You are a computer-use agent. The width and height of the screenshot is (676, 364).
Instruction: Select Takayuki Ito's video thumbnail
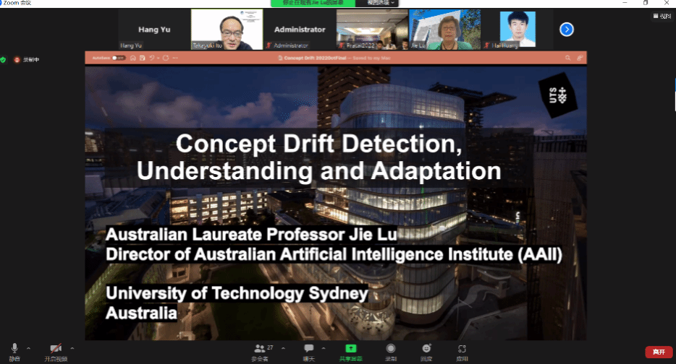pos(226,30)
